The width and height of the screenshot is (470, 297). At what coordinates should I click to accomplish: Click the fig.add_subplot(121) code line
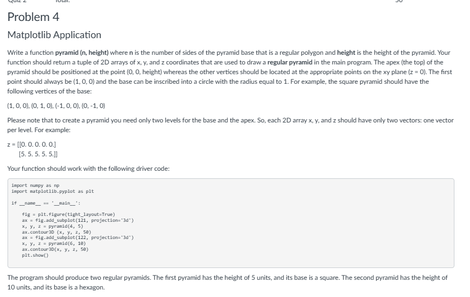click(x=77, y=220)
